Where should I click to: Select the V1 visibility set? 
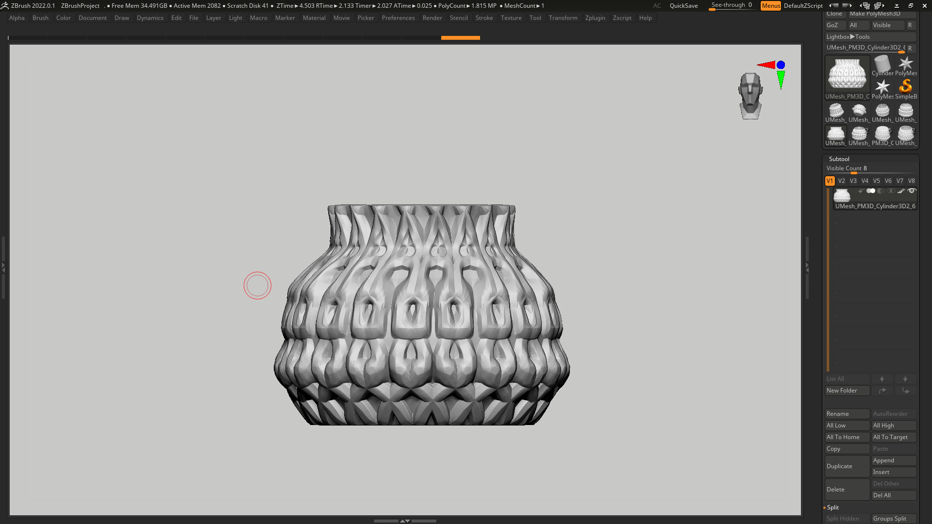[830, 181]
